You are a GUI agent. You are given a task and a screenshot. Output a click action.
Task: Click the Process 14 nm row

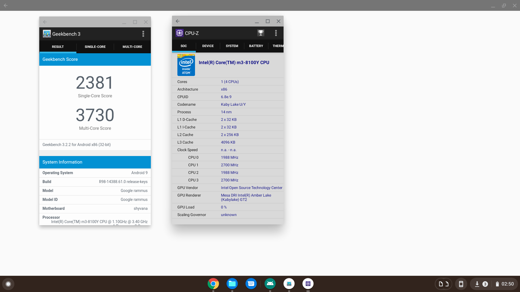click(228, 112)
